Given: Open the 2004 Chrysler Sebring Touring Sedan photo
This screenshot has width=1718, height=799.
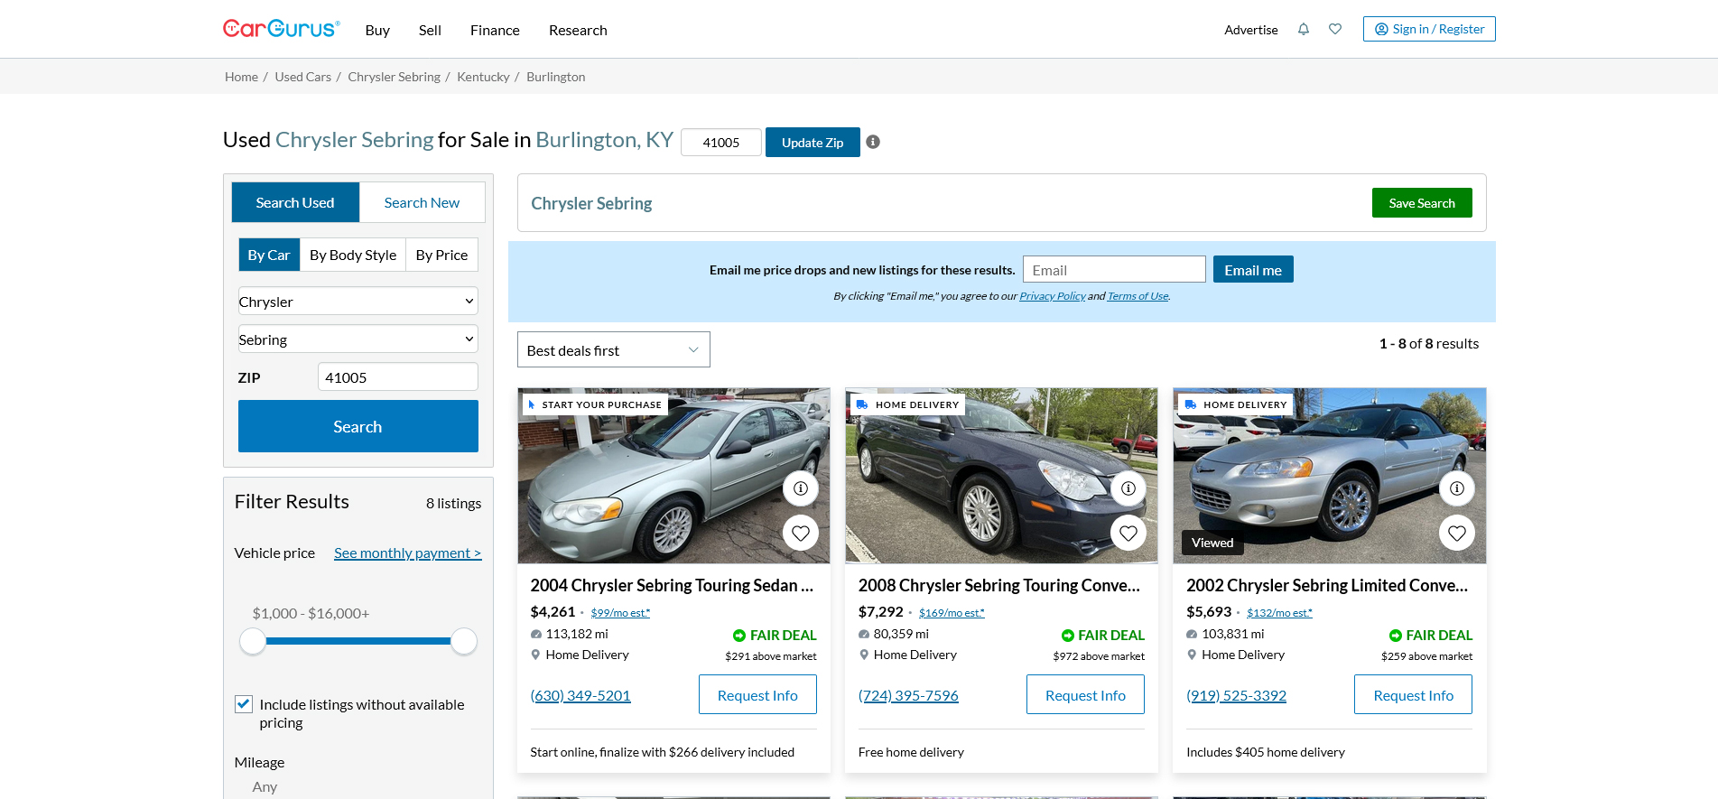Looking at the screenshot, I should (673, 476).
